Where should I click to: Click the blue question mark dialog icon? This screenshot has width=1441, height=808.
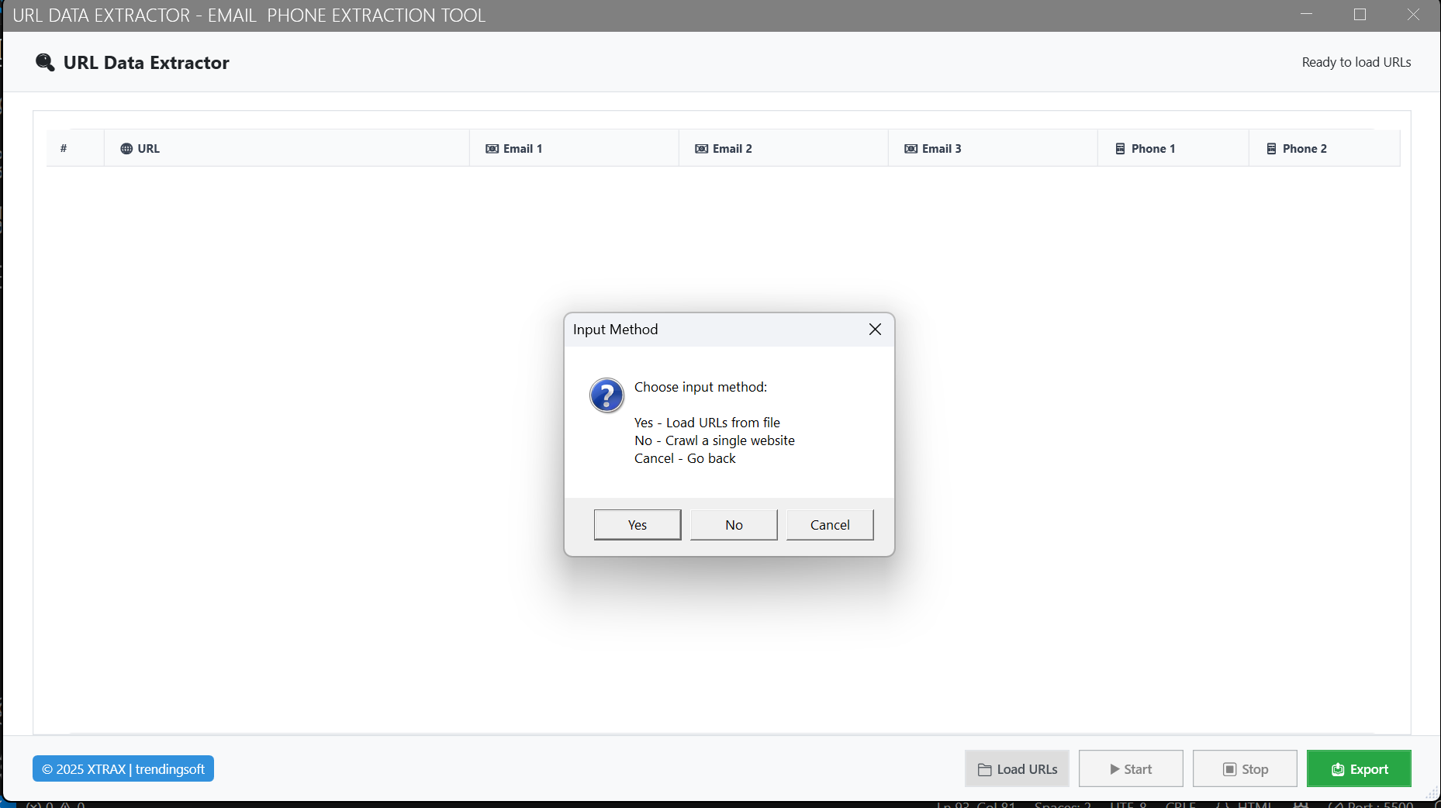(606, 395)
